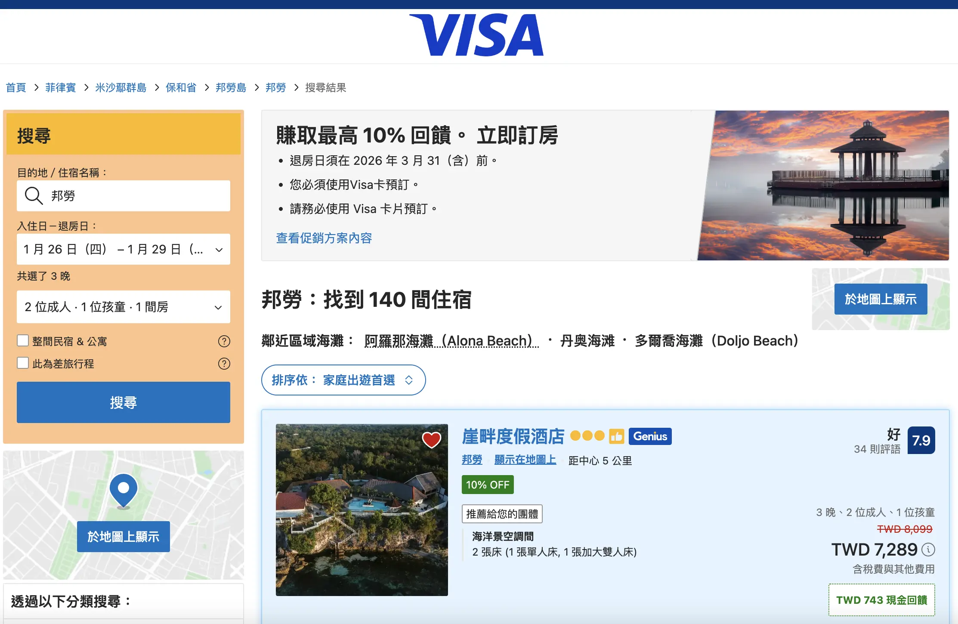The width and height of the screenshot is (958, 624).
Task: Navigate to 邦勞島 breadcrumb
Action: (231, 88)
